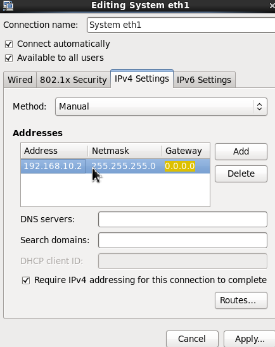Cancel the connection edits
Screen dimensions: 275x347
tap(192, 339)
